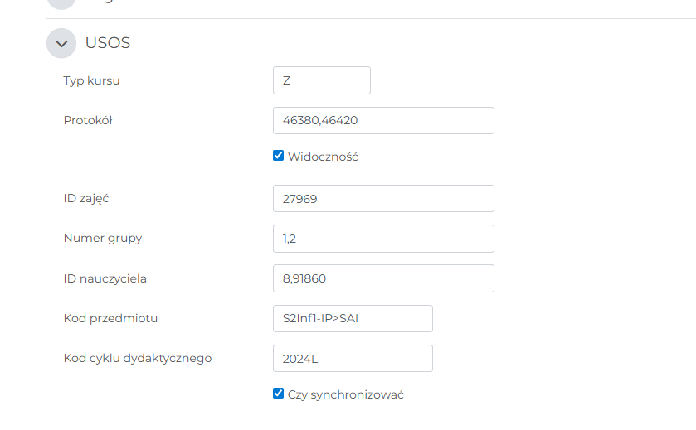Image resolution: width=696 pixels, height=430 pixels.
Task: Select the ID zajęć input box
Action: click(382, 199)
